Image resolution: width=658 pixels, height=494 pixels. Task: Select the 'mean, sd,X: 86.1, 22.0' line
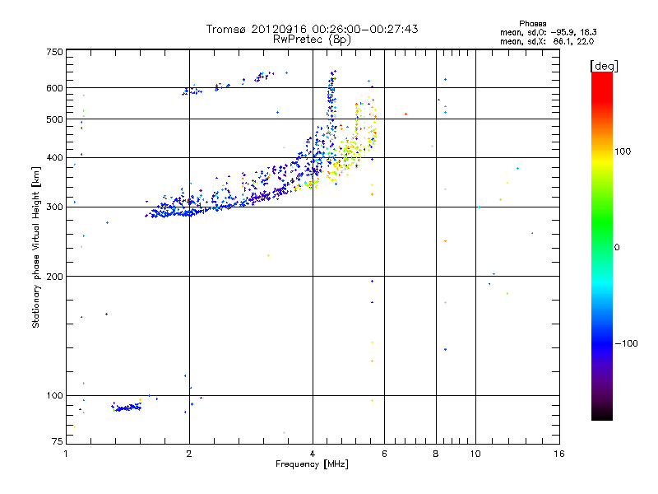click(547, 41)
